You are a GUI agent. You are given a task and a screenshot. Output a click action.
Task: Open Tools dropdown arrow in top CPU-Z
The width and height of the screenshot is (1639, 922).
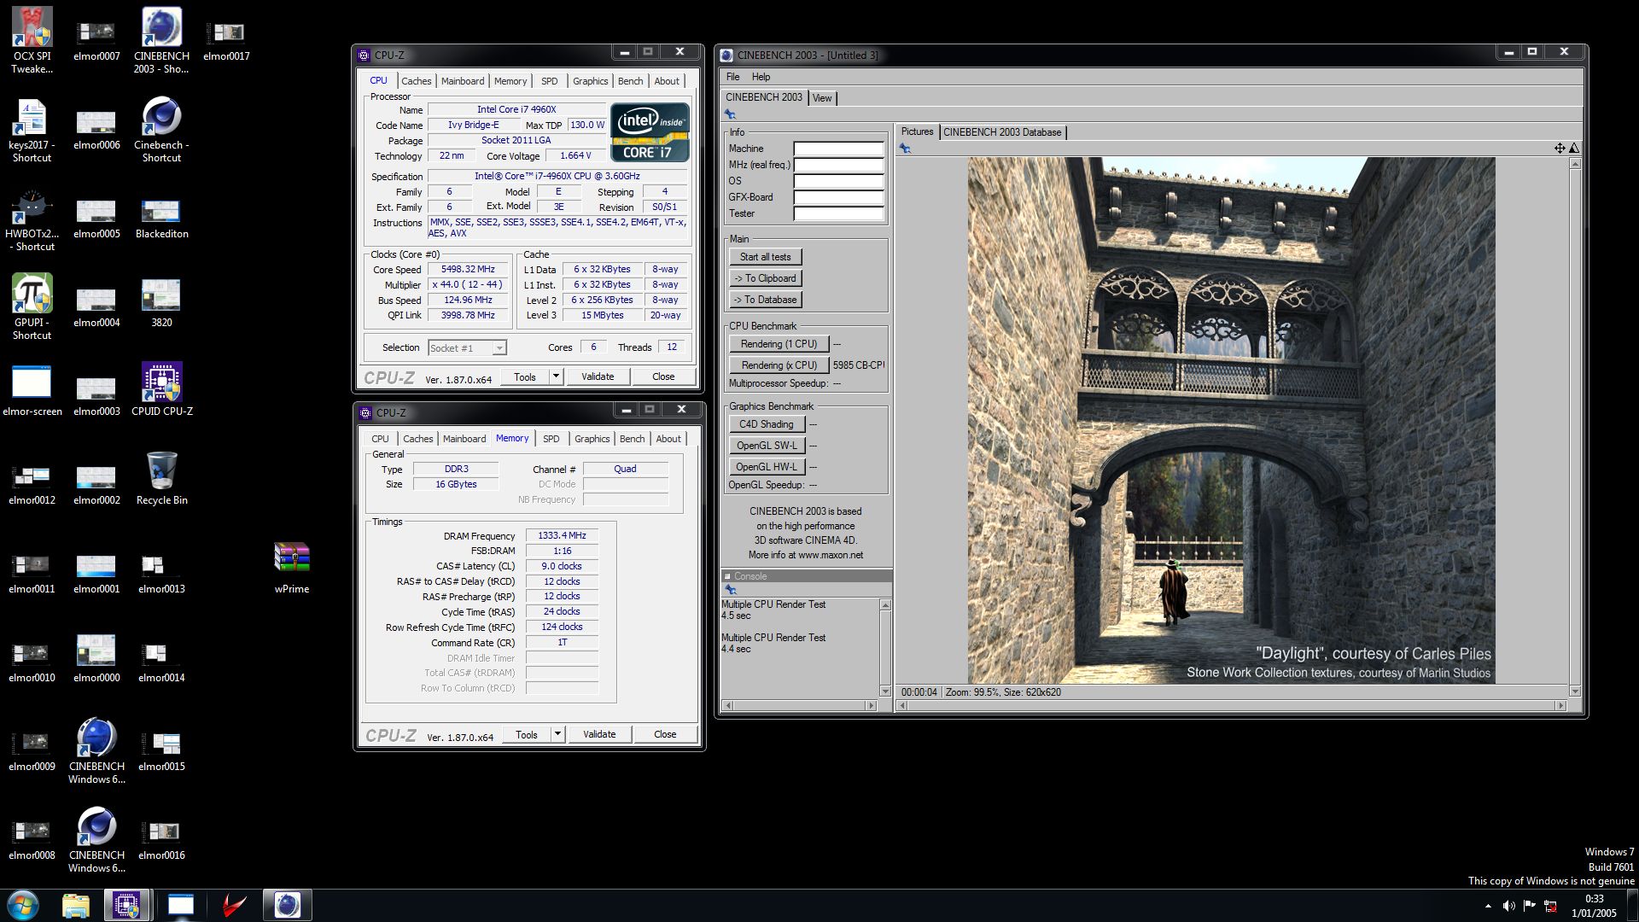[556, 376]
